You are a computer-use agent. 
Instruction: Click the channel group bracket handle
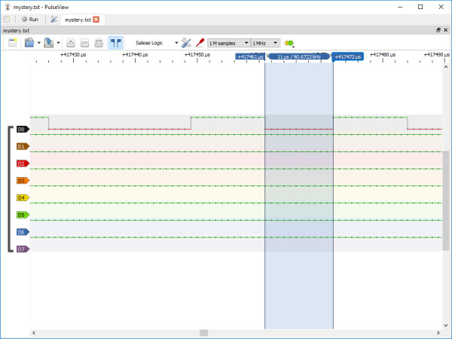[x=11, y=189]
